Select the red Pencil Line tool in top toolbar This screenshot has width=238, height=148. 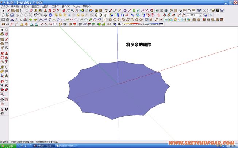[8, 11]
